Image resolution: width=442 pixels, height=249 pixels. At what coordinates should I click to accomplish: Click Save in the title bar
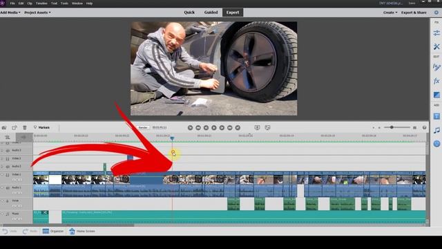click(x=412, y=3)
